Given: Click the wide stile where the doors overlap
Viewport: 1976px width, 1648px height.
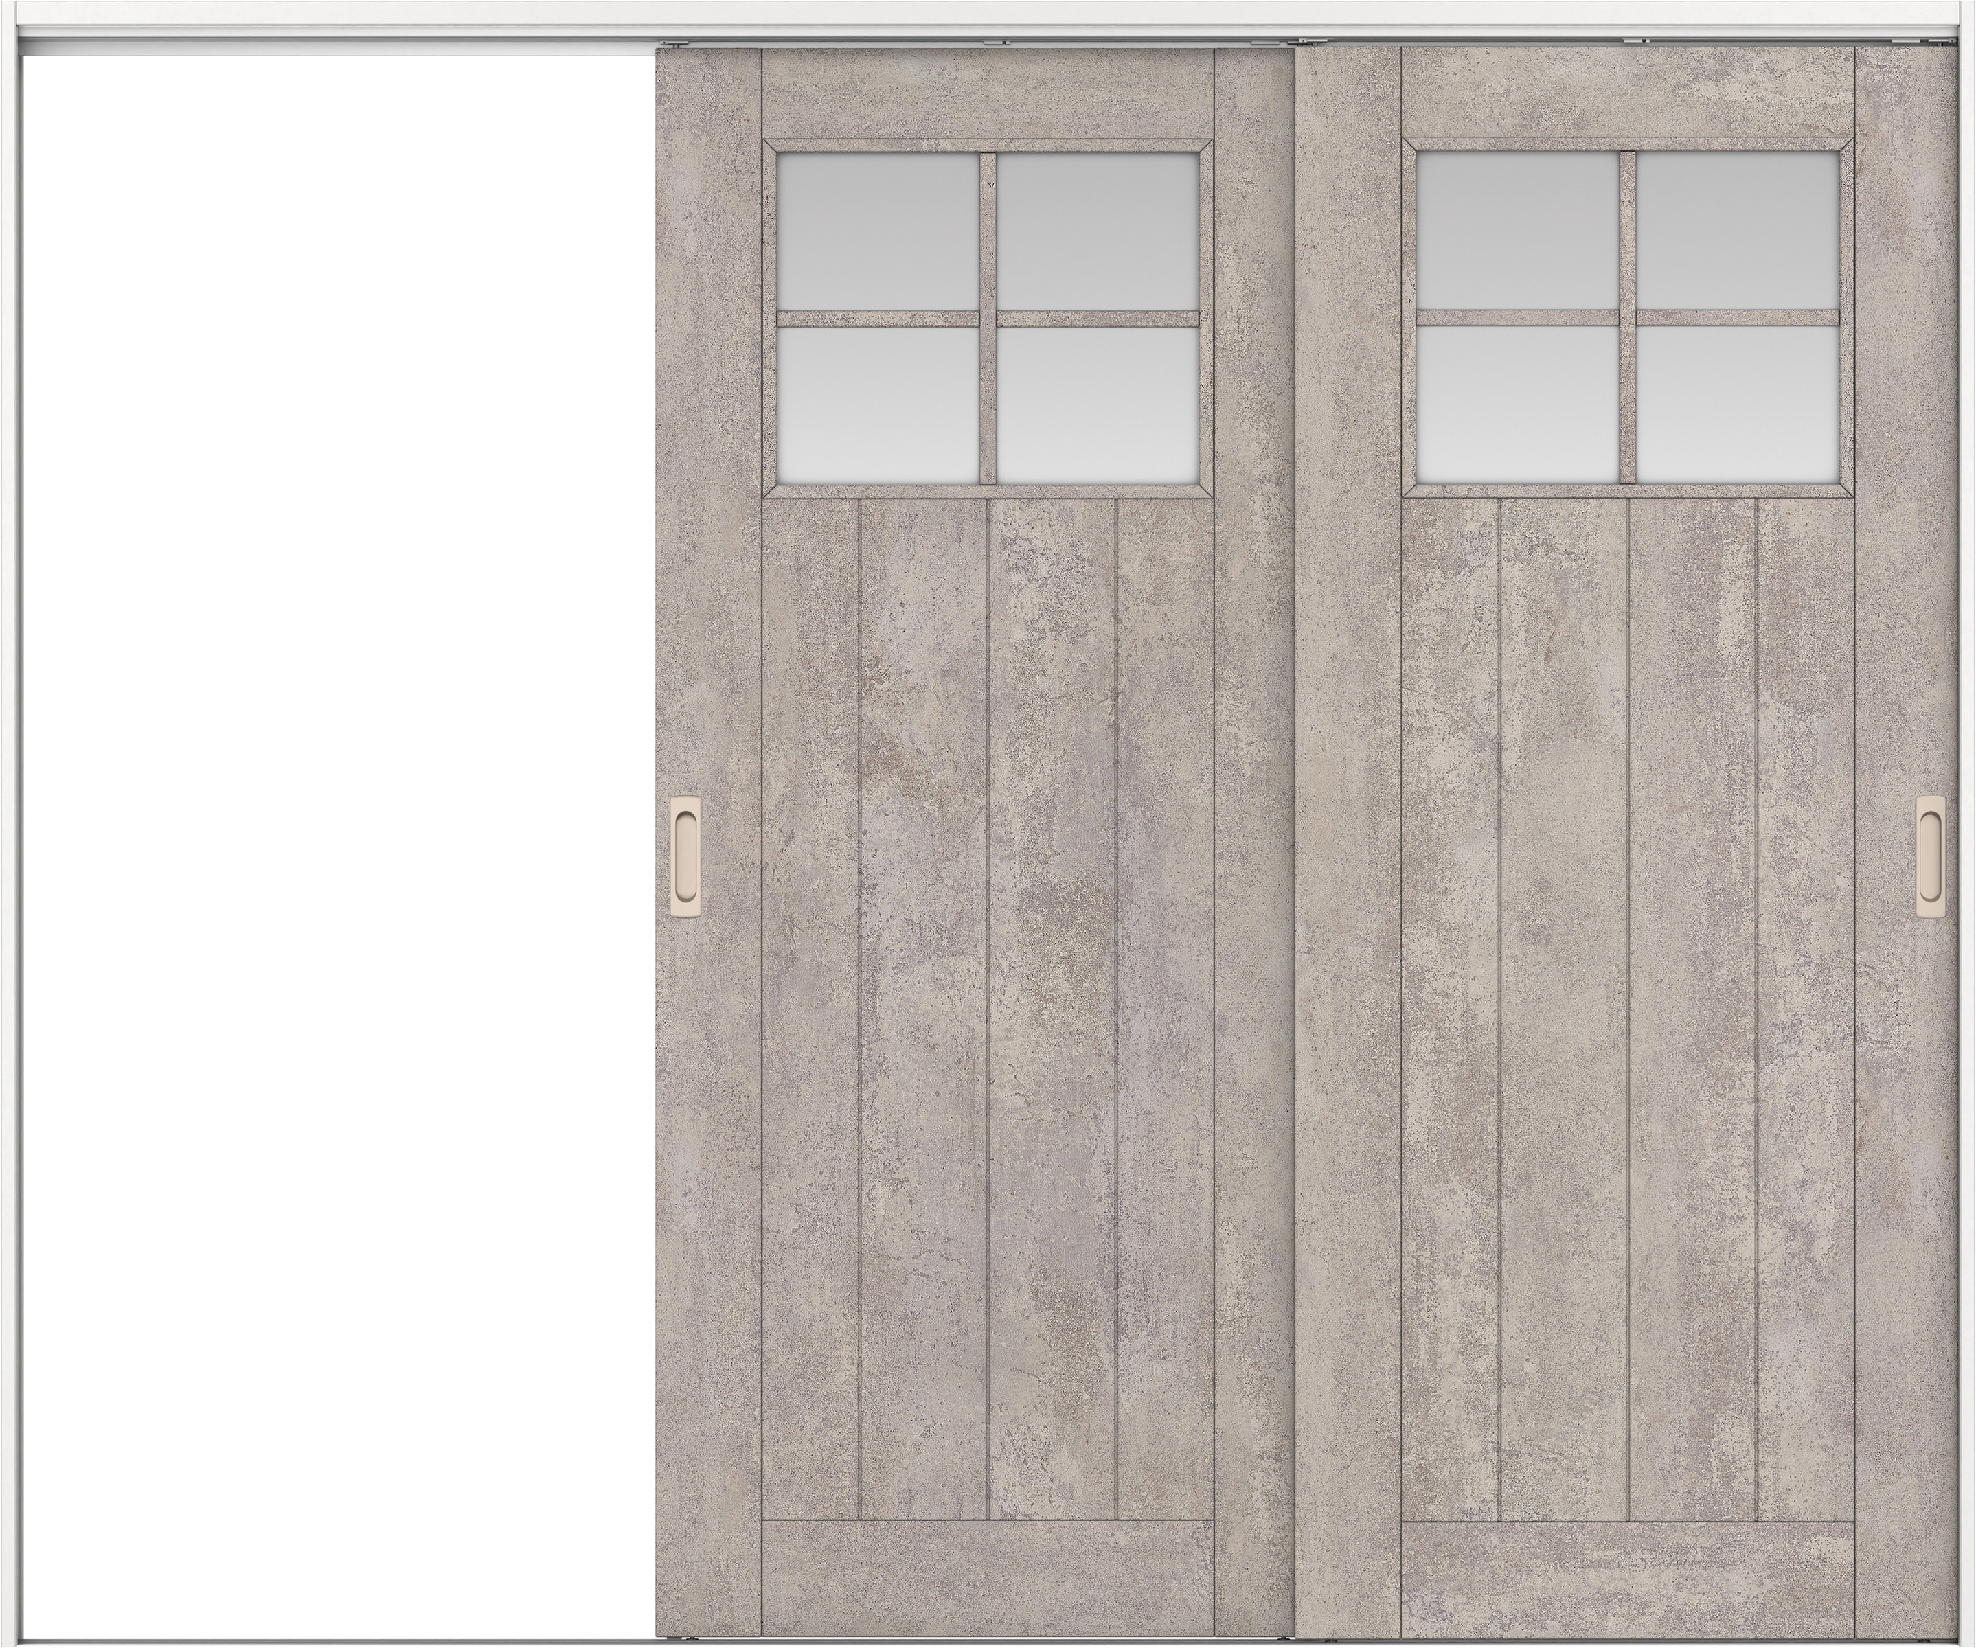Looking at the screenshot, I should pos(1346,847).
